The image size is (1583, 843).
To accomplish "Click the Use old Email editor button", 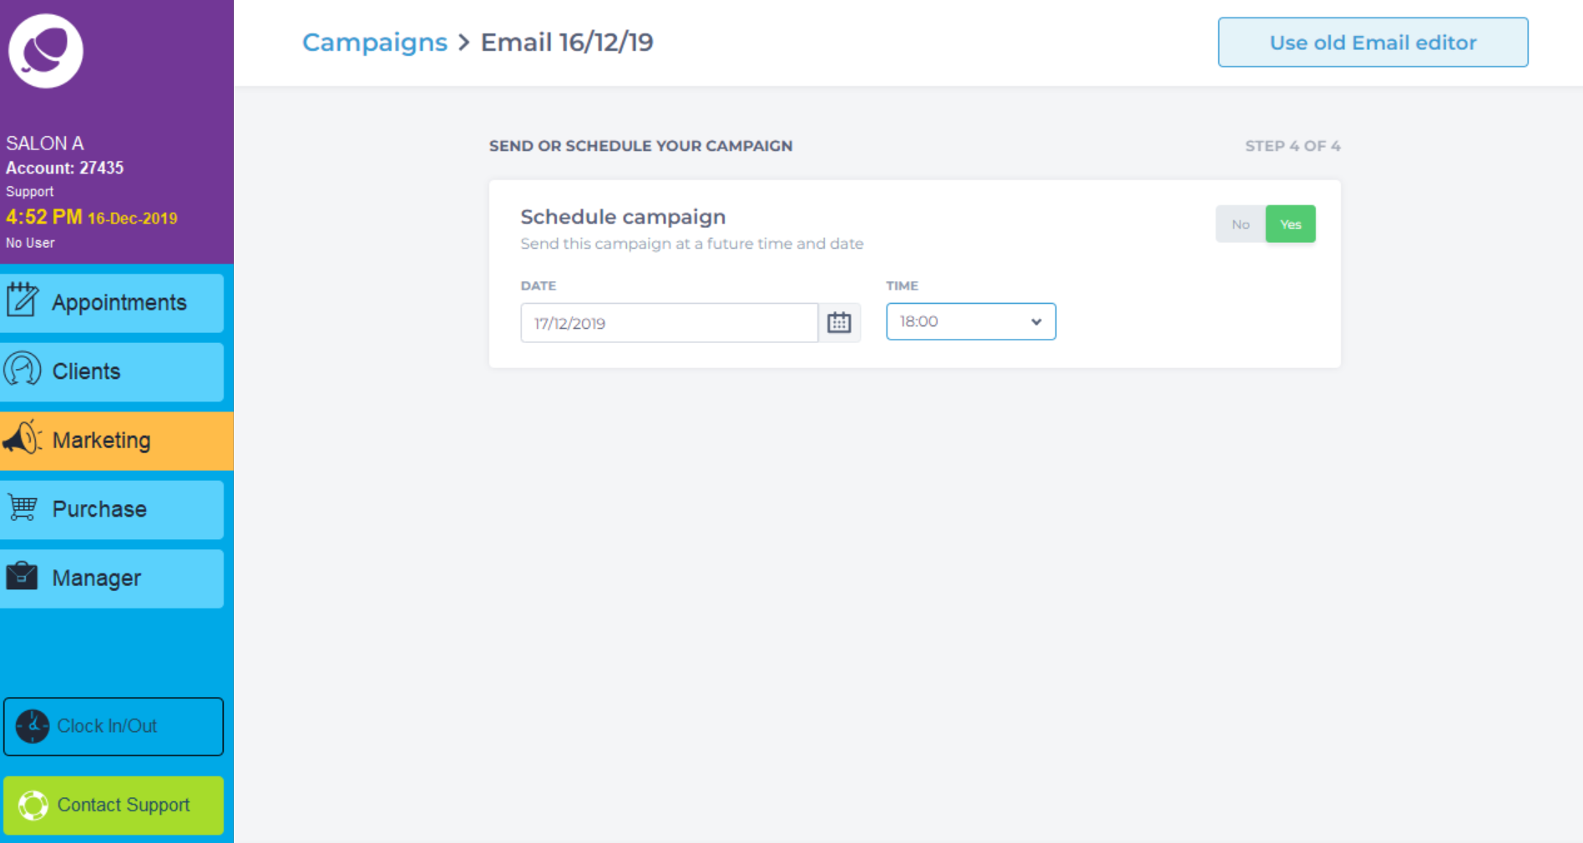I will point(1373,43).
